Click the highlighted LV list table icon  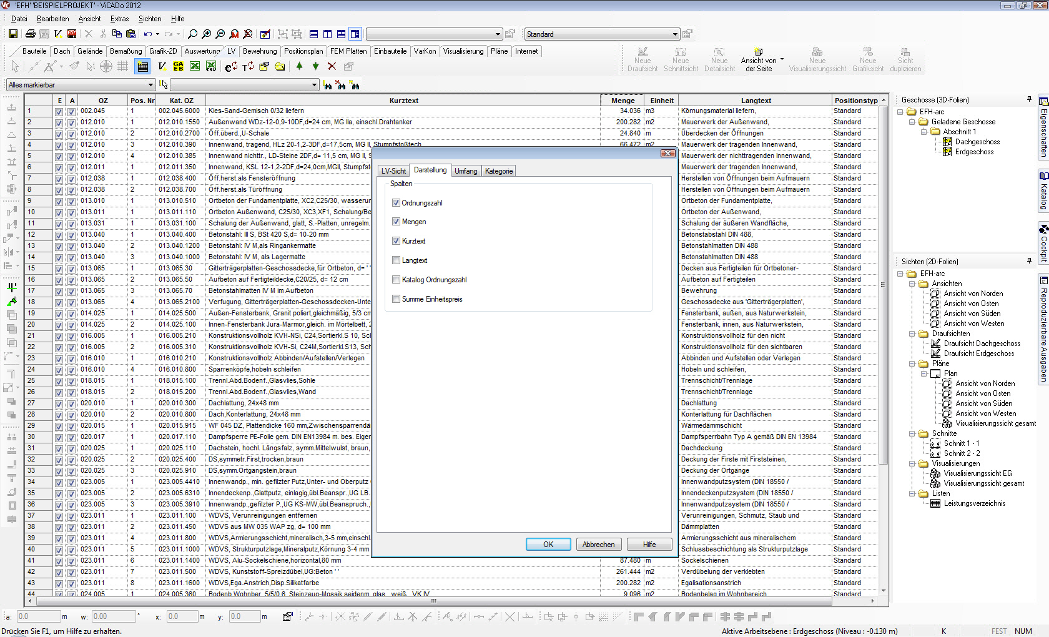pyautogui.click(x=142, y=66)
